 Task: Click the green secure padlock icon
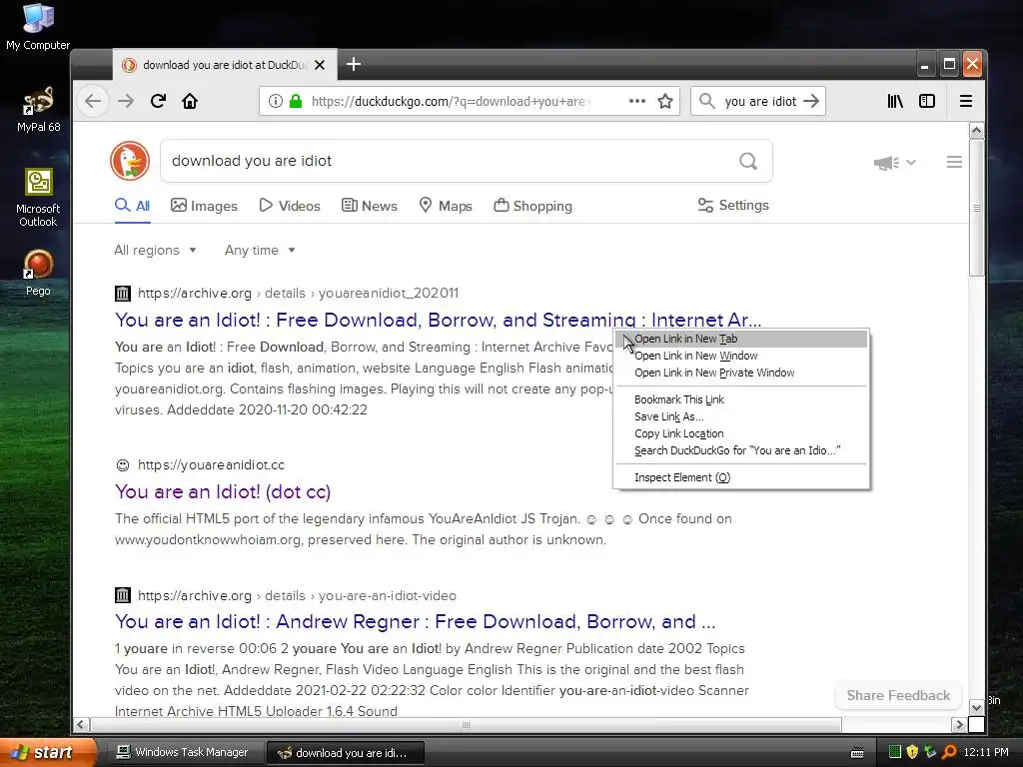296,101
